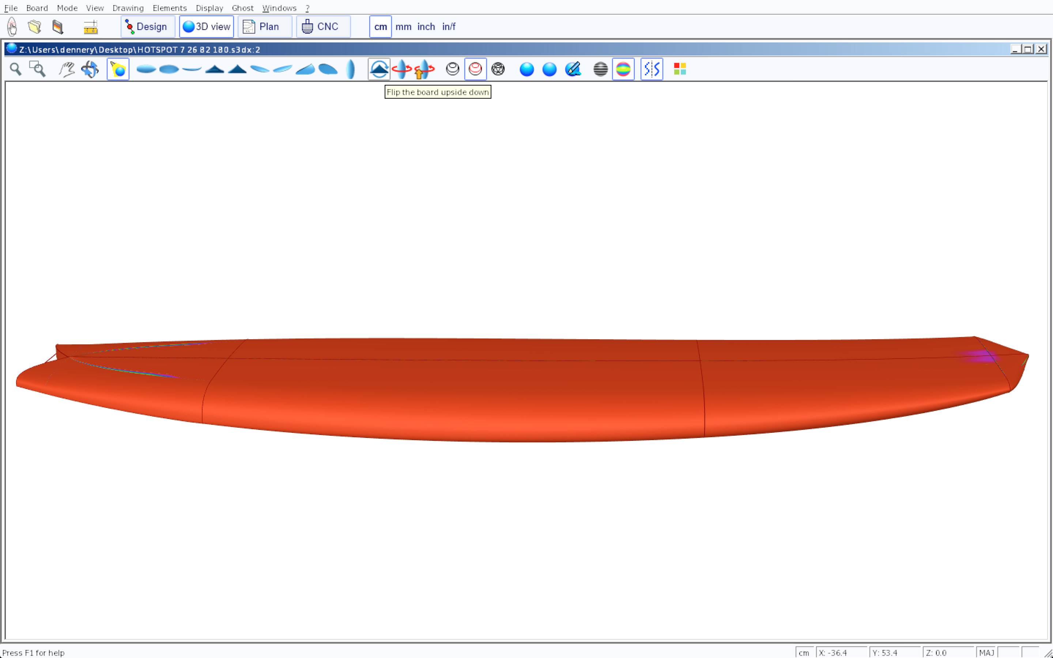The width and height of the screenshot is (1053, 658).
Task: Select the hand pan tool
Action: coord(67,69)
